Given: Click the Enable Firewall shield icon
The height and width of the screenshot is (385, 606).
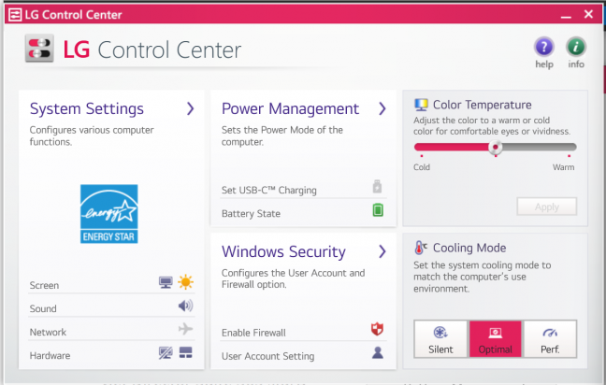Looking at the screenshot, I should click(377, 329).
